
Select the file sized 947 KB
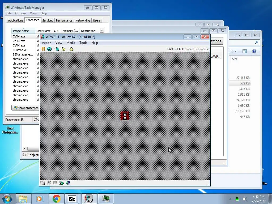pos(245,117)
